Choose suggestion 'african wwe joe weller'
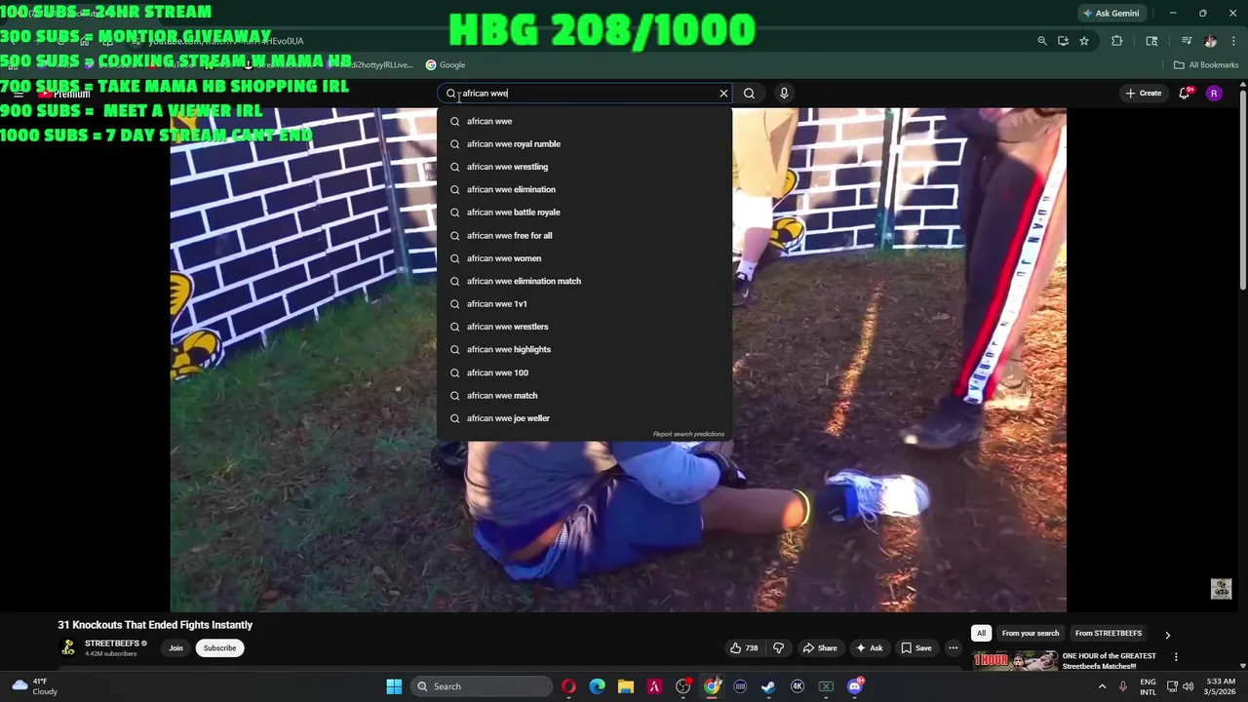 point(584,418)
